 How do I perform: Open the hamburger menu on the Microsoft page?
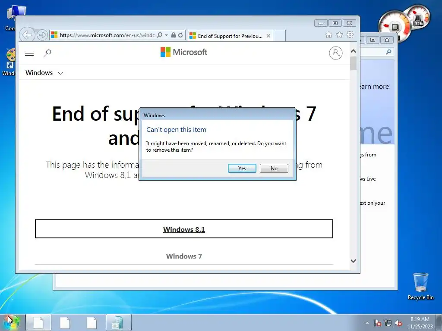29,53
